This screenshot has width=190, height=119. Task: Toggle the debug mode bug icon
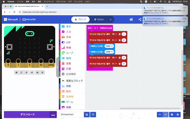coord(26,73)
